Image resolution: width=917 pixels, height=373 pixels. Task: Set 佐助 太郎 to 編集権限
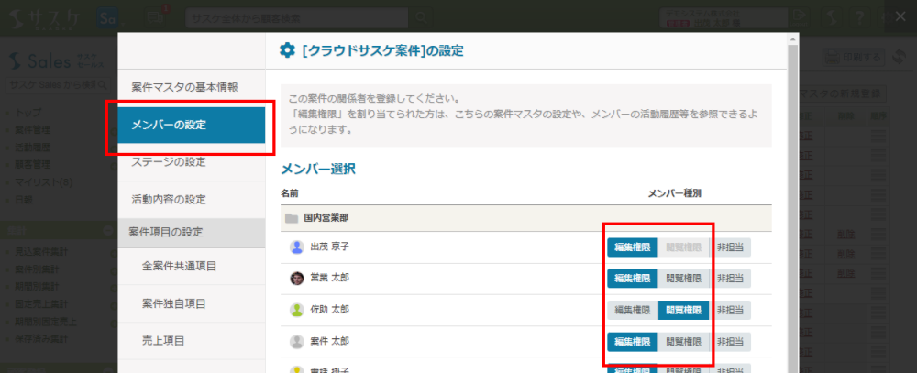pyautogui.click(x=632, y=310)
